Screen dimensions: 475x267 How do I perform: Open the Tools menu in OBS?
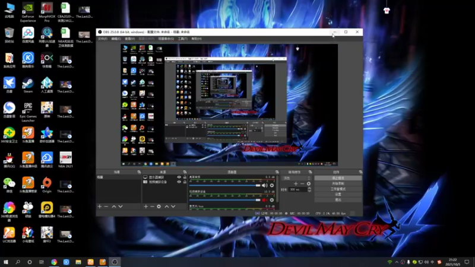point(182,39)
